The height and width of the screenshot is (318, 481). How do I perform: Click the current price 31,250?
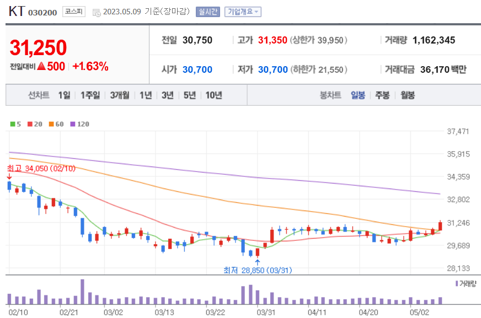point(38,47)
